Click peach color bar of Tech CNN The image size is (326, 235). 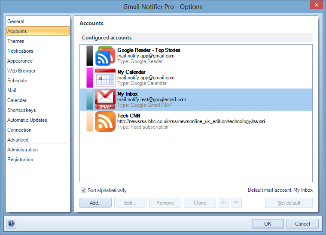(90, 121)
